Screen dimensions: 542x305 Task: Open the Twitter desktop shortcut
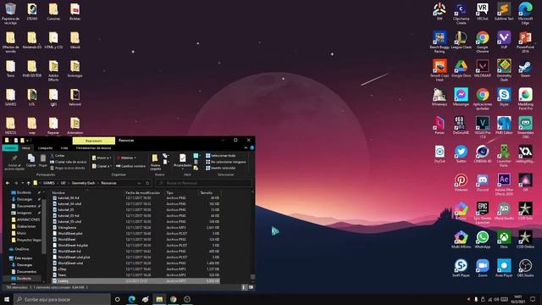click(x=461, y=154)
